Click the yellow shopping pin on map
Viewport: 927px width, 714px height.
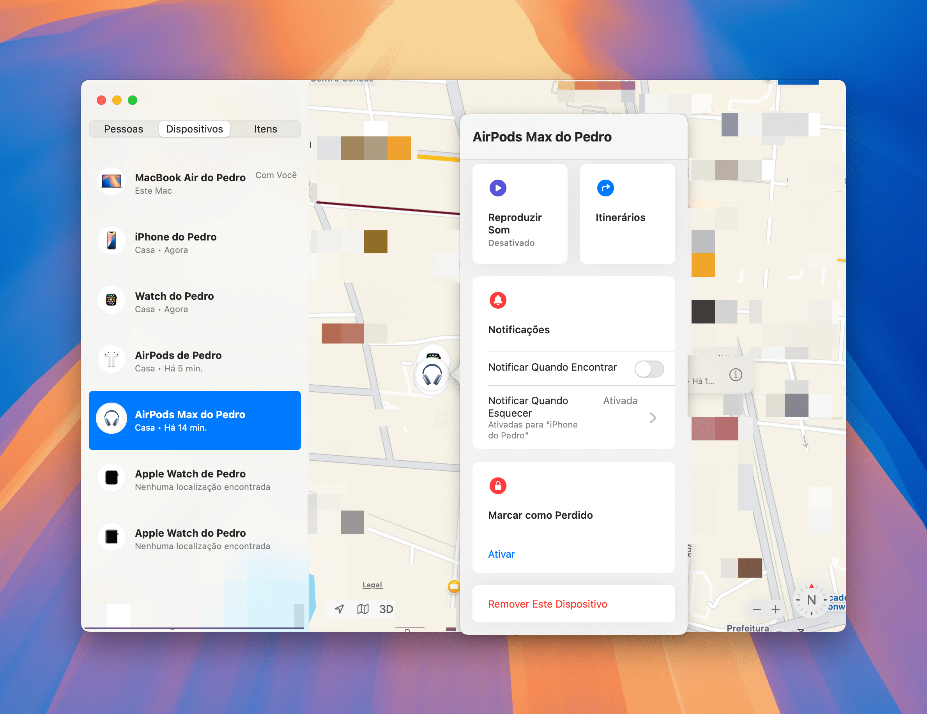tap(454, 587)
